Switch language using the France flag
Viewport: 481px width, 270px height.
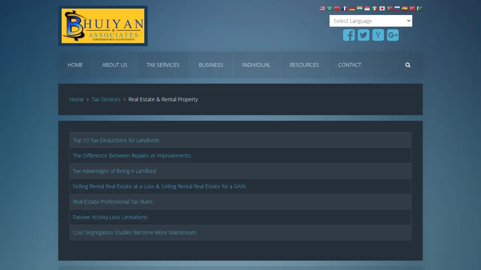click(x=345, y=8)
